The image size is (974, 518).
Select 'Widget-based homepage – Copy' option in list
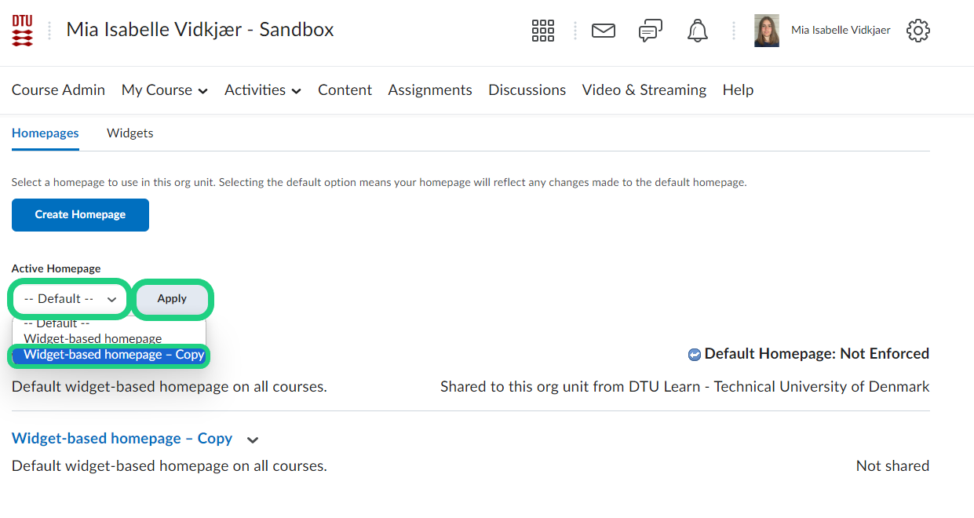(x=114, y=355)
